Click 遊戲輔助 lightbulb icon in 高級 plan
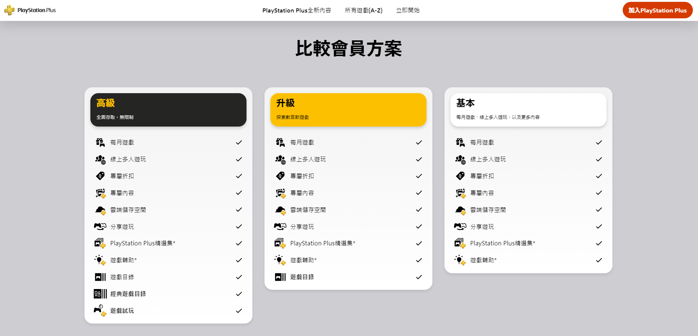Screen dimensions: 698x336 [100, 260]
